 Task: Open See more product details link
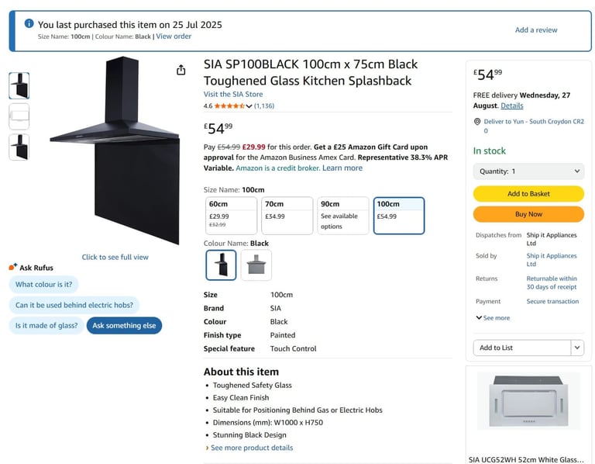click(252, 448)
